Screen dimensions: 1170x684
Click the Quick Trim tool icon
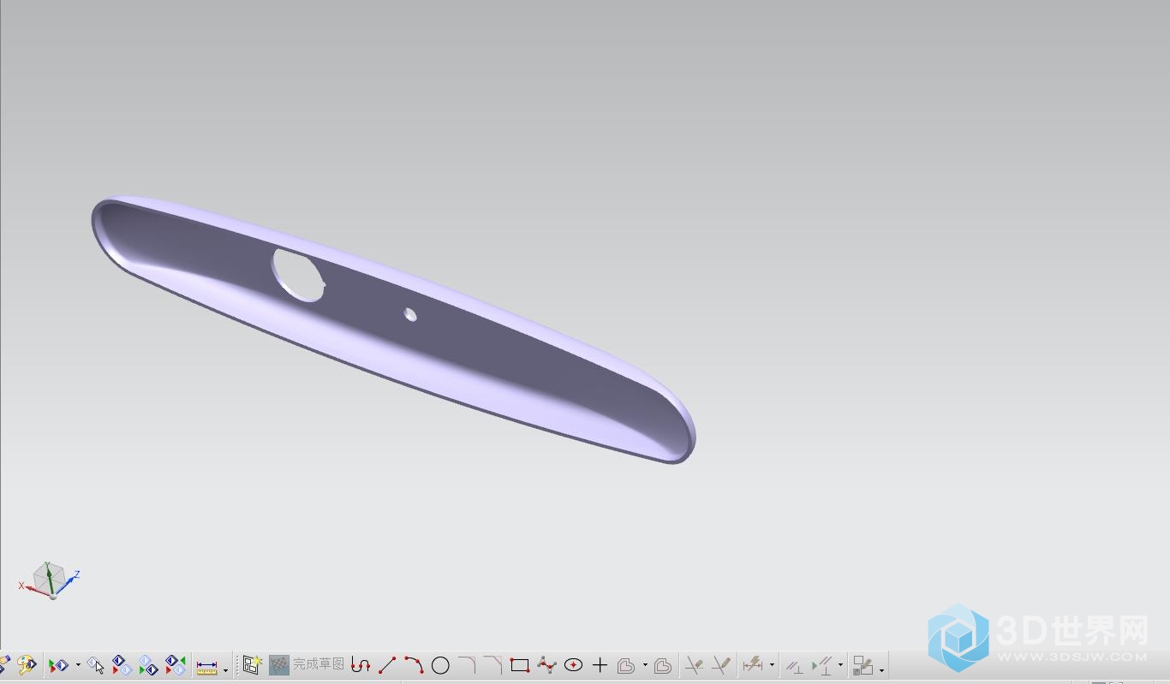pos(695,665)
